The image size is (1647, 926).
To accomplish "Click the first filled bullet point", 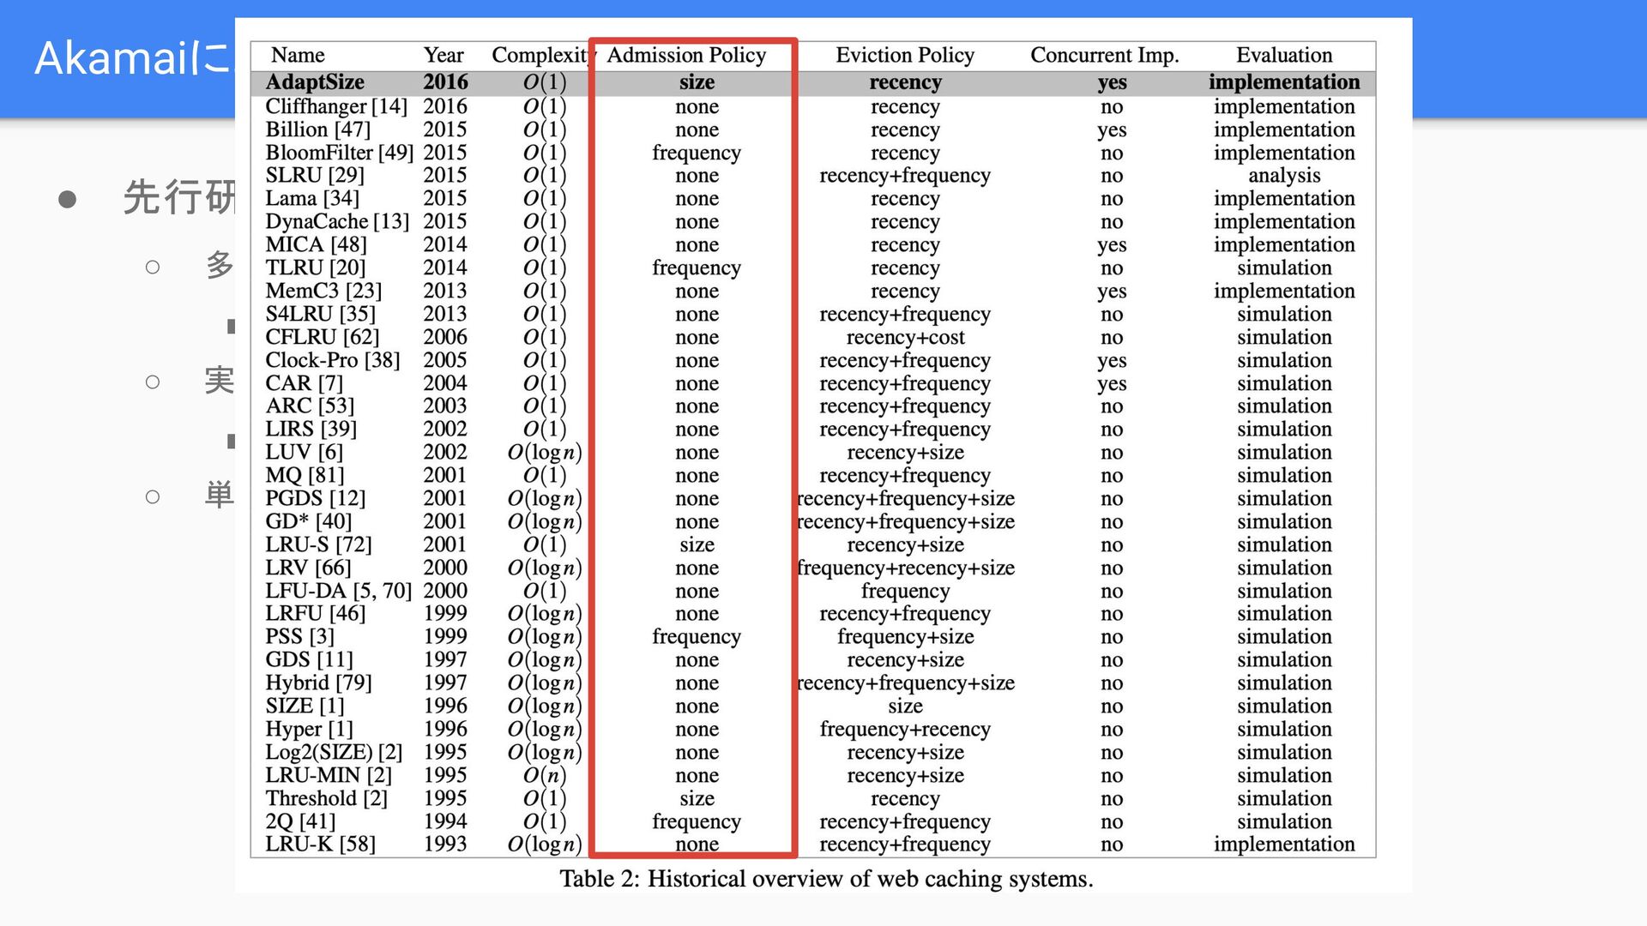I will tap(68, 200).
